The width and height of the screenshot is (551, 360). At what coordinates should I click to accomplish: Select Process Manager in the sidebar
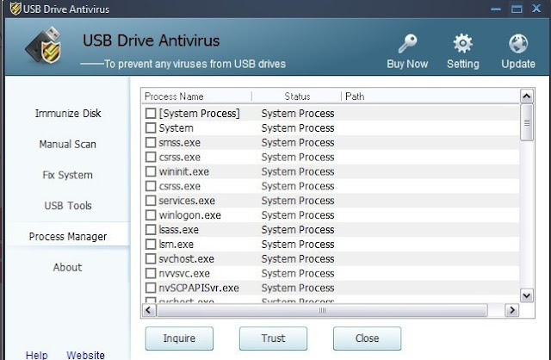pos(68,236)
